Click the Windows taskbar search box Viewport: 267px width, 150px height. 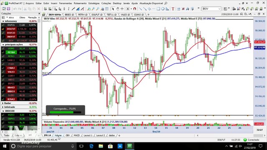pos(43,146)
